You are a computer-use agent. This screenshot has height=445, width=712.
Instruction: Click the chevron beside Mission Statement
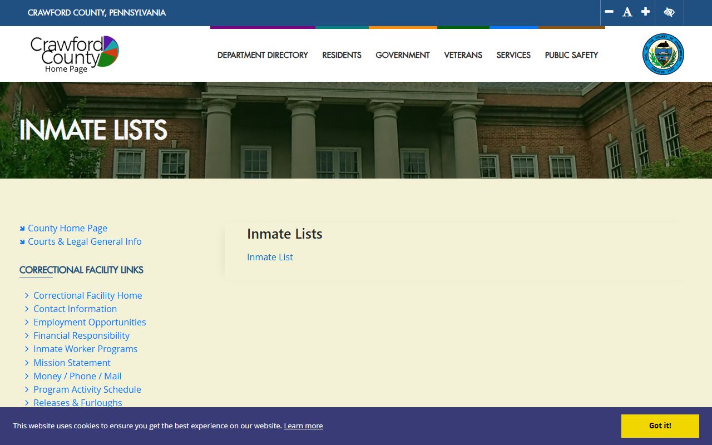[x=27, y=363]
